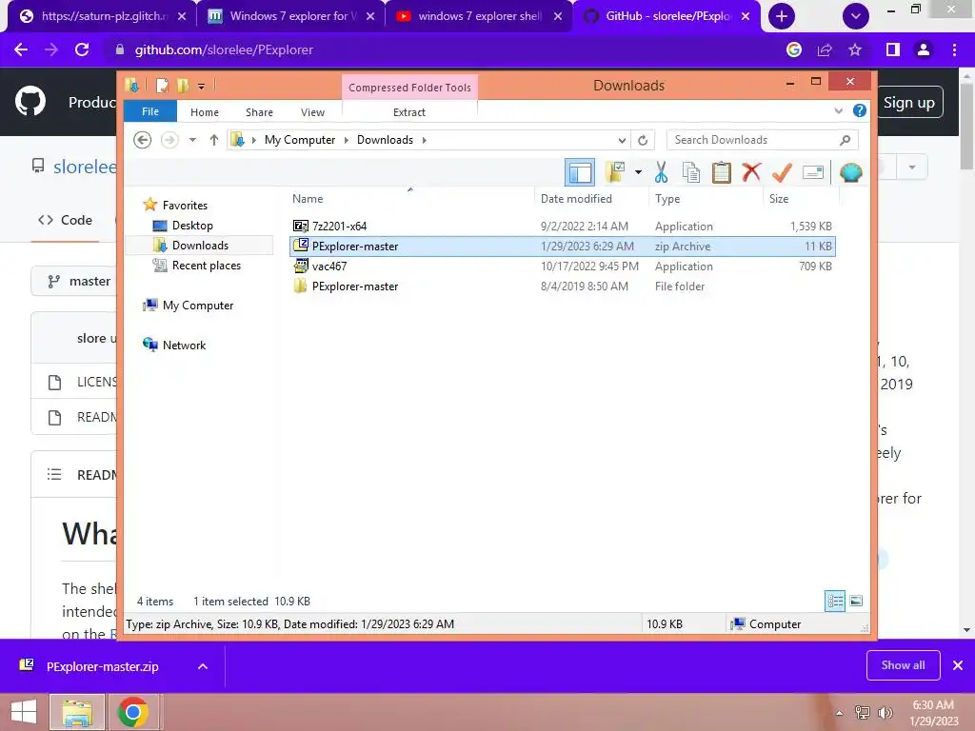Expand PExplorer-master.zip download options
Viewport: 975px width, 731px height.
[x=203, y=666]
